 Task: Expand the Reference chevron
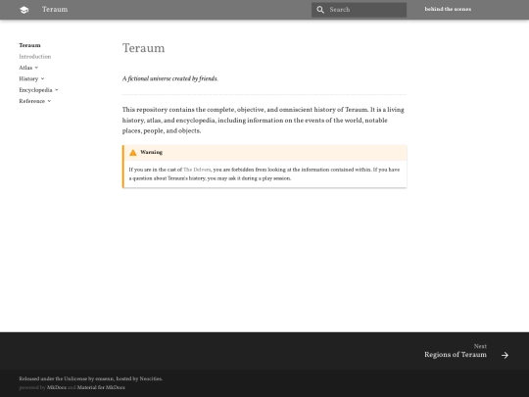coord(49,101)
